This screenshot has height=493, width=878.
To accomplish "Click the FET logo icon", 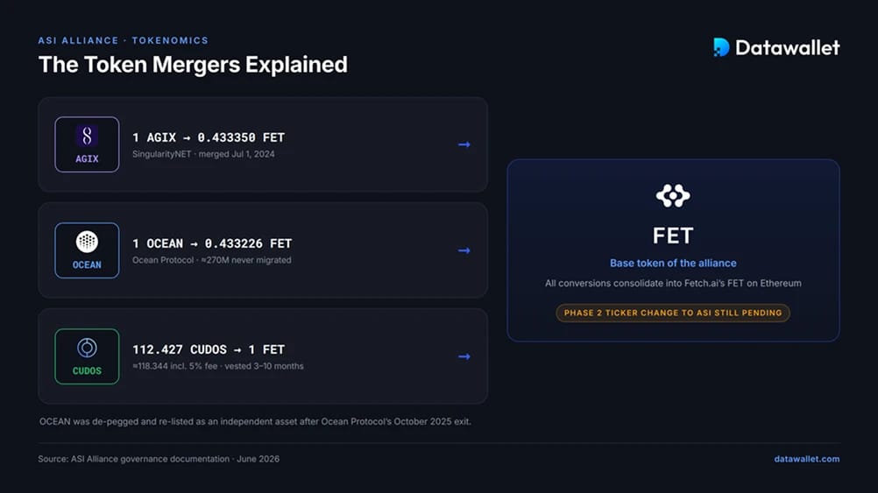I will pos(673,196).
